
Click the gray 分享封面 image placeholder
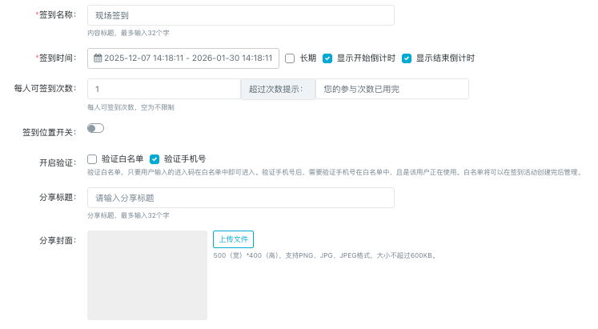tap(147, 275)
